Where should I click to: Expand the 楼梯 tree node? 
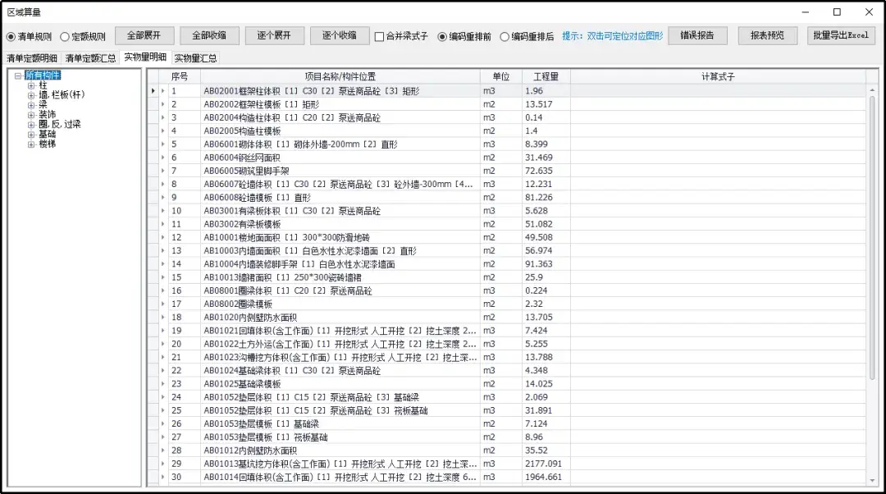pyautogui.click(x=31, y=144)
